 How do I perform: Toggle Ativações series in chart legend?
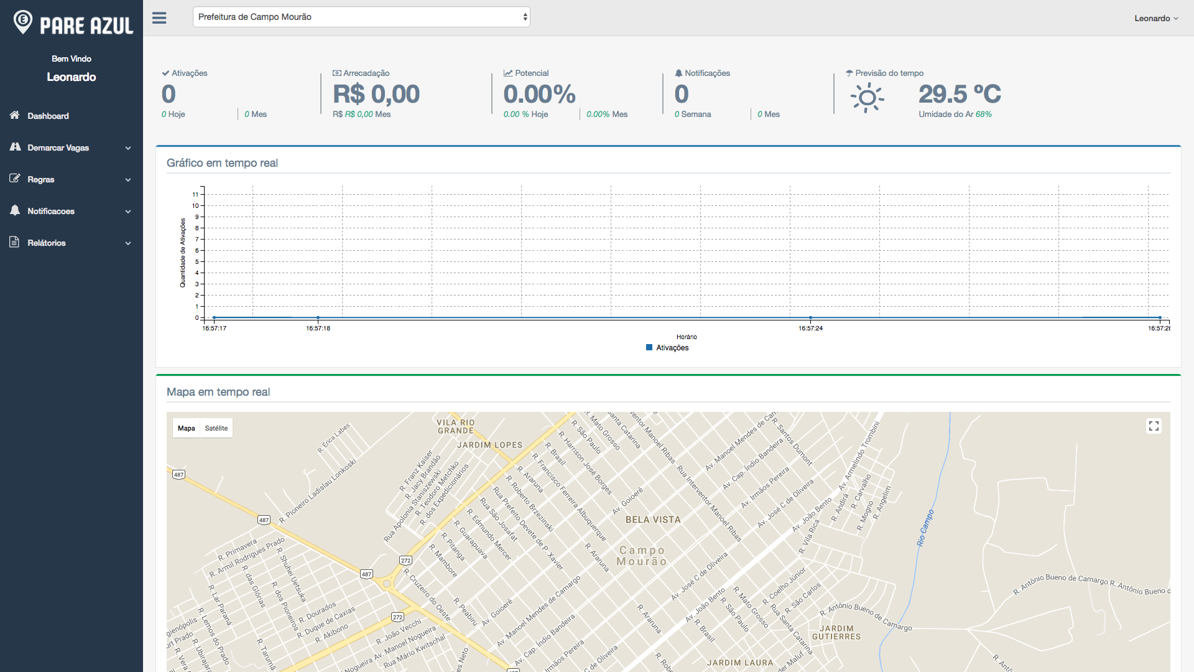667,348
